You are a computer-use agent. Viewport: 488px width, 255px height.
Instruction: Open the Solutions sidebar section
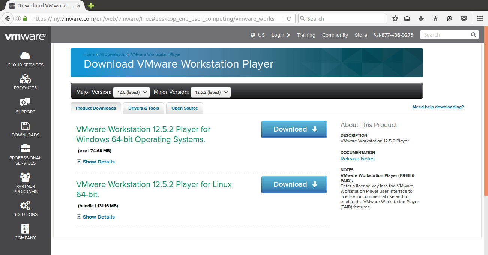(25, 209)
